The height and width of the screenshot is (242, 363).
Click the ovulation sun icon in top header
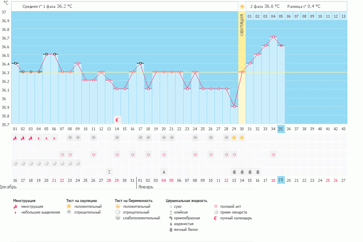click(242, 7)
